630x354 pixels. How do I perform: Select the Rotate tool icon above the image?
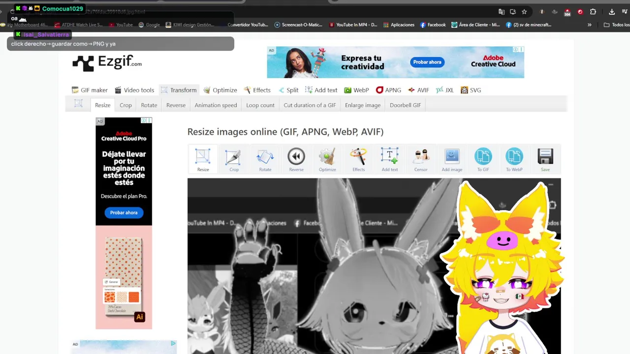[265, 159]
